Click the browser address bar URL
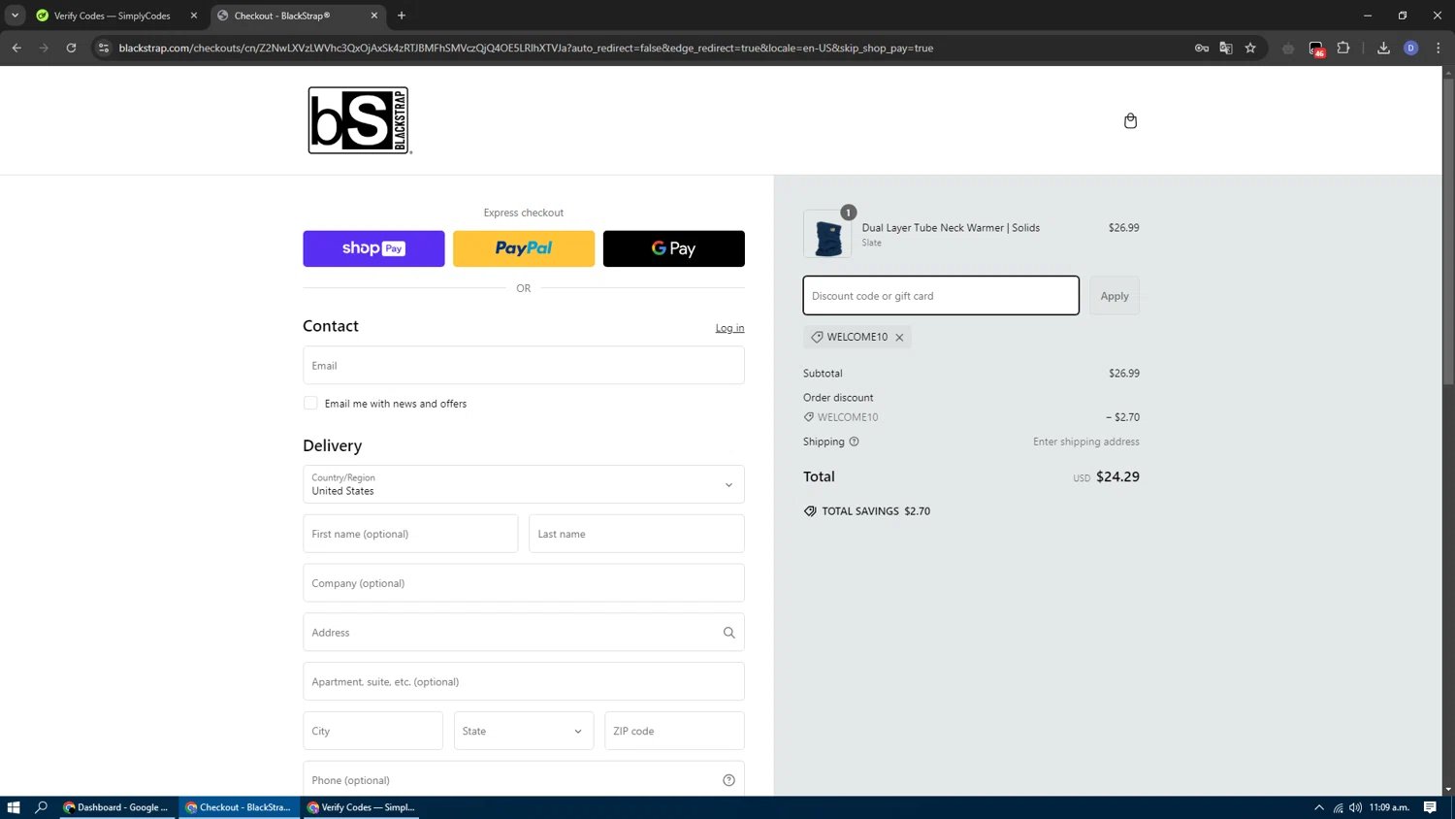Viewport: 1455px width, 819px height. tap(526, 48)
